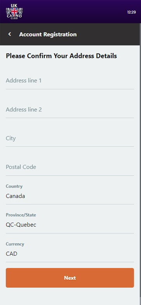The image size is (141, 305).
Task: Click the small Country label
Action: click(x=14, y=186)
